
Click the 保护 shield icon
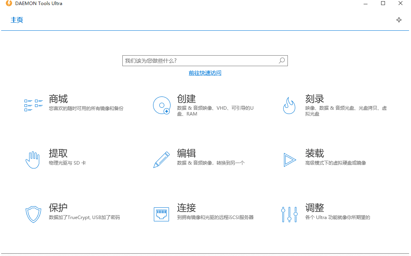tap(33, 214)
